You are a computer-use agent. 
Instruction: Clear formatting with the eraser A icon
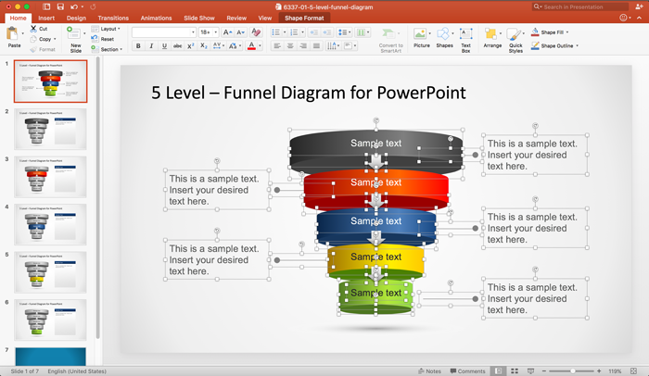[256, 32]
